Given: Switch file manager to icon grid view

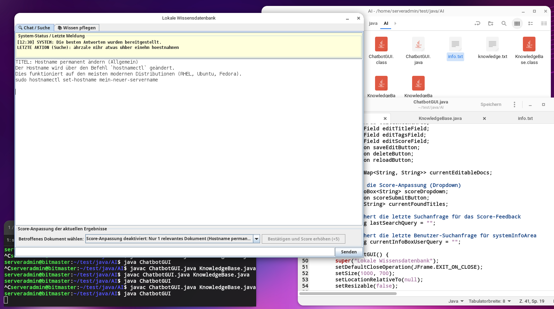Looking at the screenshot, I should 517,23.
